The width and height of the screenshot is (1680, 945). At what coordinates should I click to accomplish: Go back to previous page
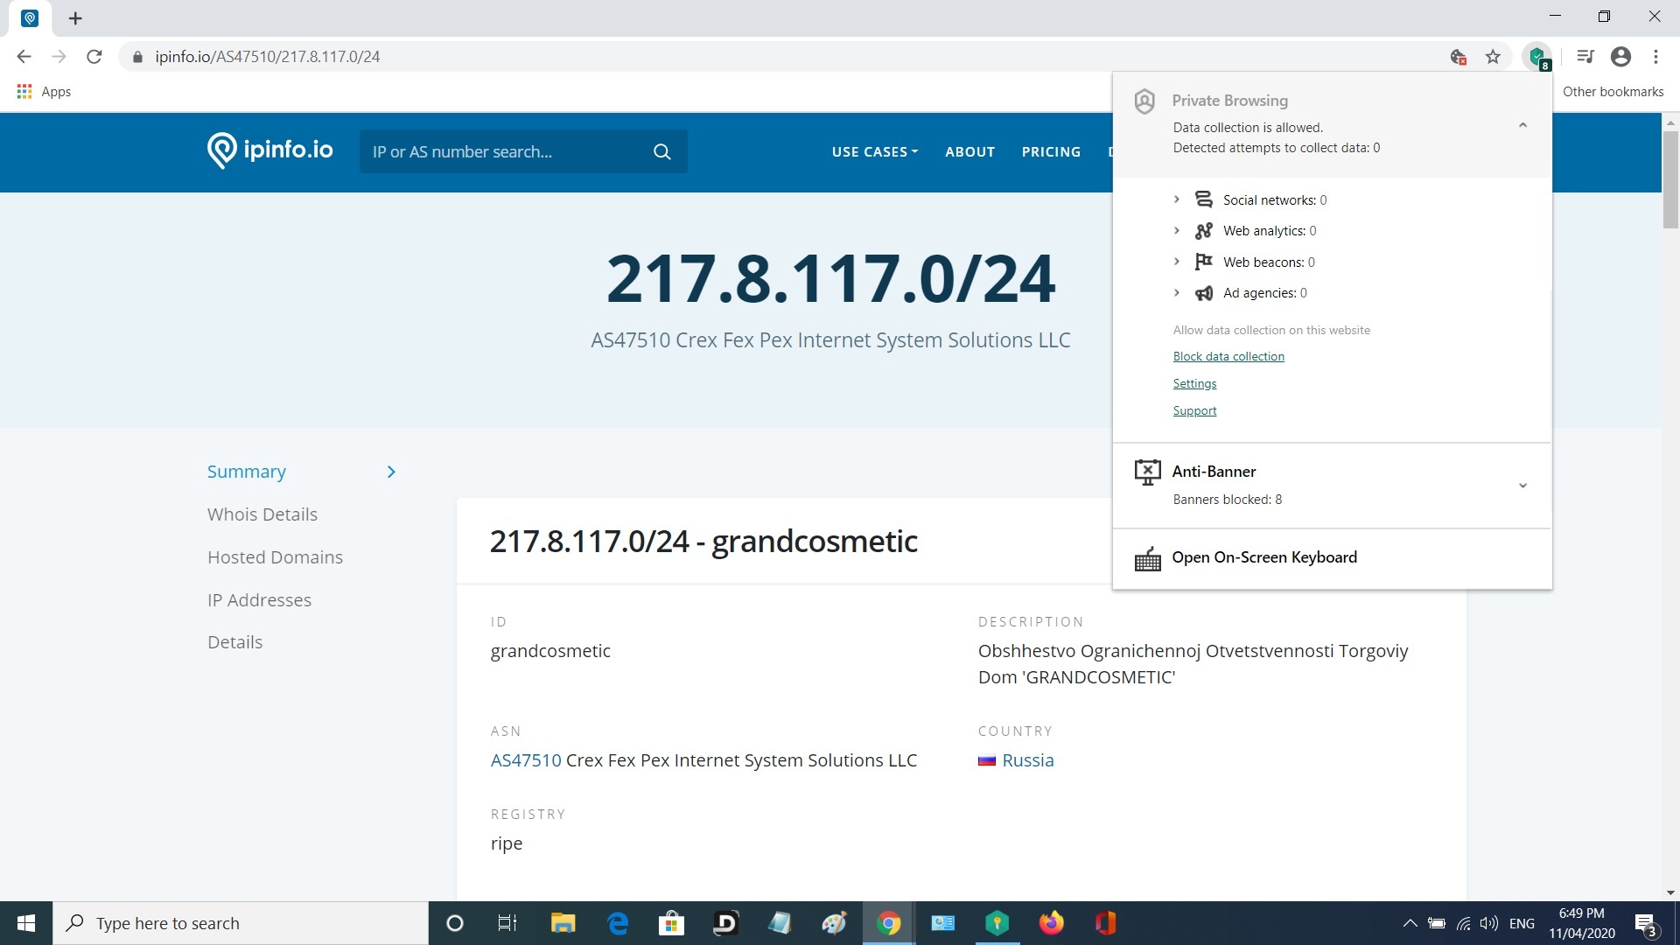[x=24, y=57]
